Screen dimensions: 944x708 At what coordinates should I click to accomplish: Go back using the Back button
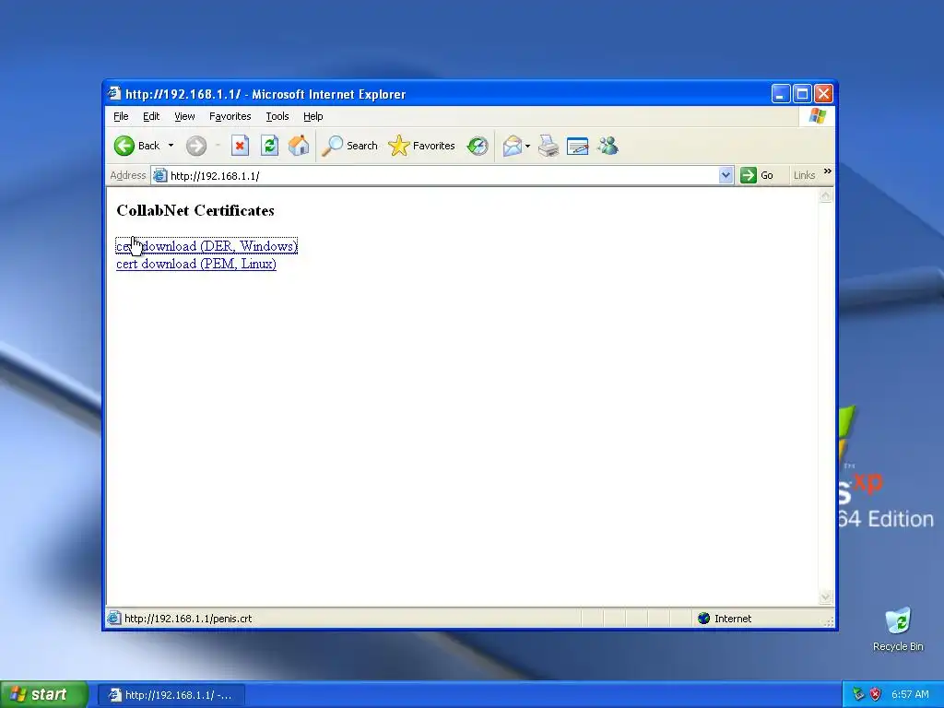[137, 146]
